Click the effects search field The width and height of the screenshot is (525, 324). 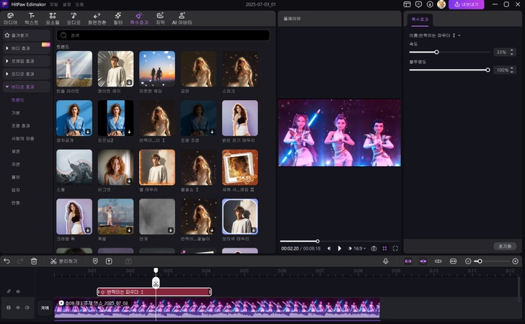163,35
